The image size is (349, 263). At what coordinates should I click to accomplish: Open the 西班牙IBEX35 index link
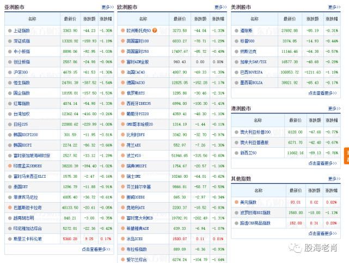pos(139,103)
